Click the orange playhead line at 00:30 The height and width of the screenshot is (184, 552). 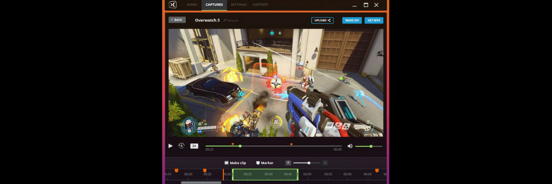(x=224, y=174)
